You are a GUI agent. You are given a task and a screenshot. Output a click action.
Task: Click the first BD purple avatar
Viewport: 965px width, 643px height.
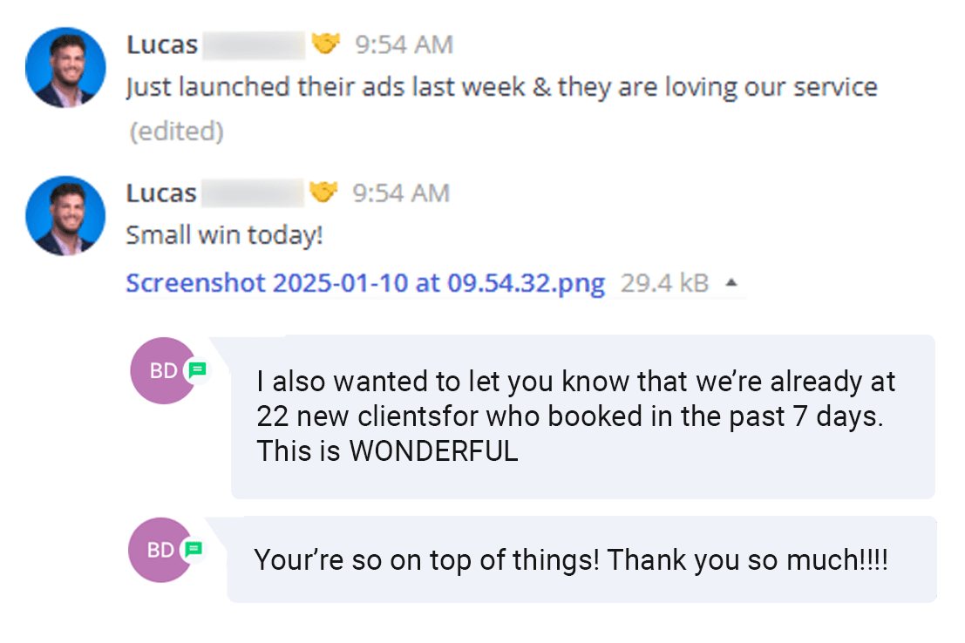coord(164,370)
